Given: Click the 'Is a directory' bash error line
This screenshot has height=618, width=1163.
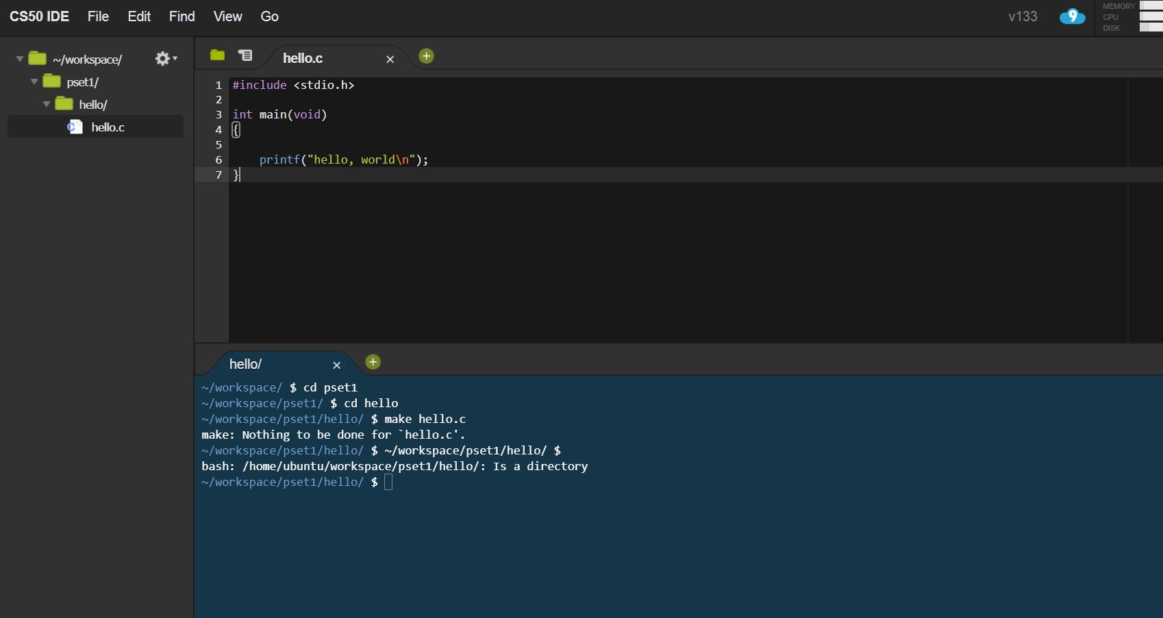Looking at the screenshot, I should point(395,466).
